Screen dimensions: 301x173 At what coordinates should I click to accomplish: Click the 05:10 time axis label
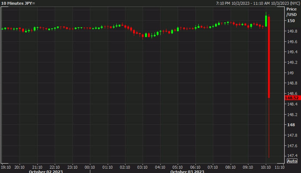click(x=178, y=167)
